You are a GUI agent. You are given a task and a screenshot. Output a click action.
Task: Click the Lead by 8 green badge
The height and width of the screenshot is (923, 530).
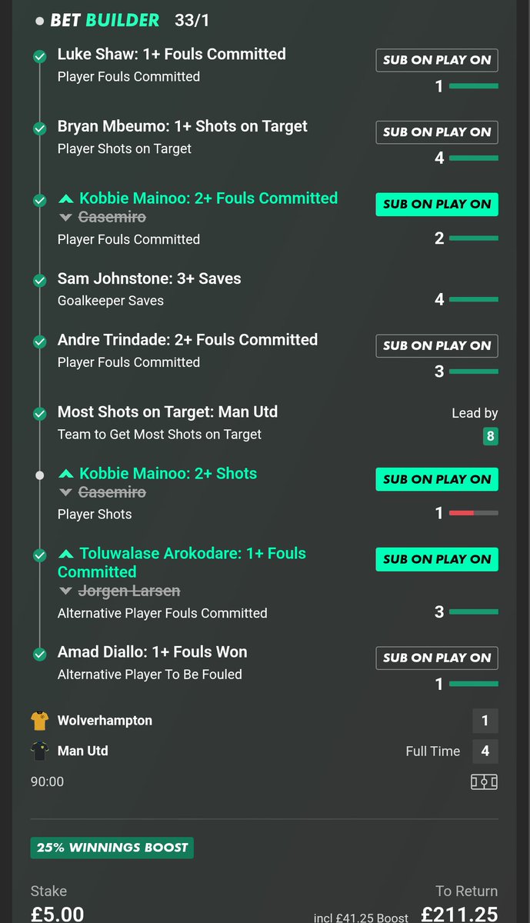[490, 437]
